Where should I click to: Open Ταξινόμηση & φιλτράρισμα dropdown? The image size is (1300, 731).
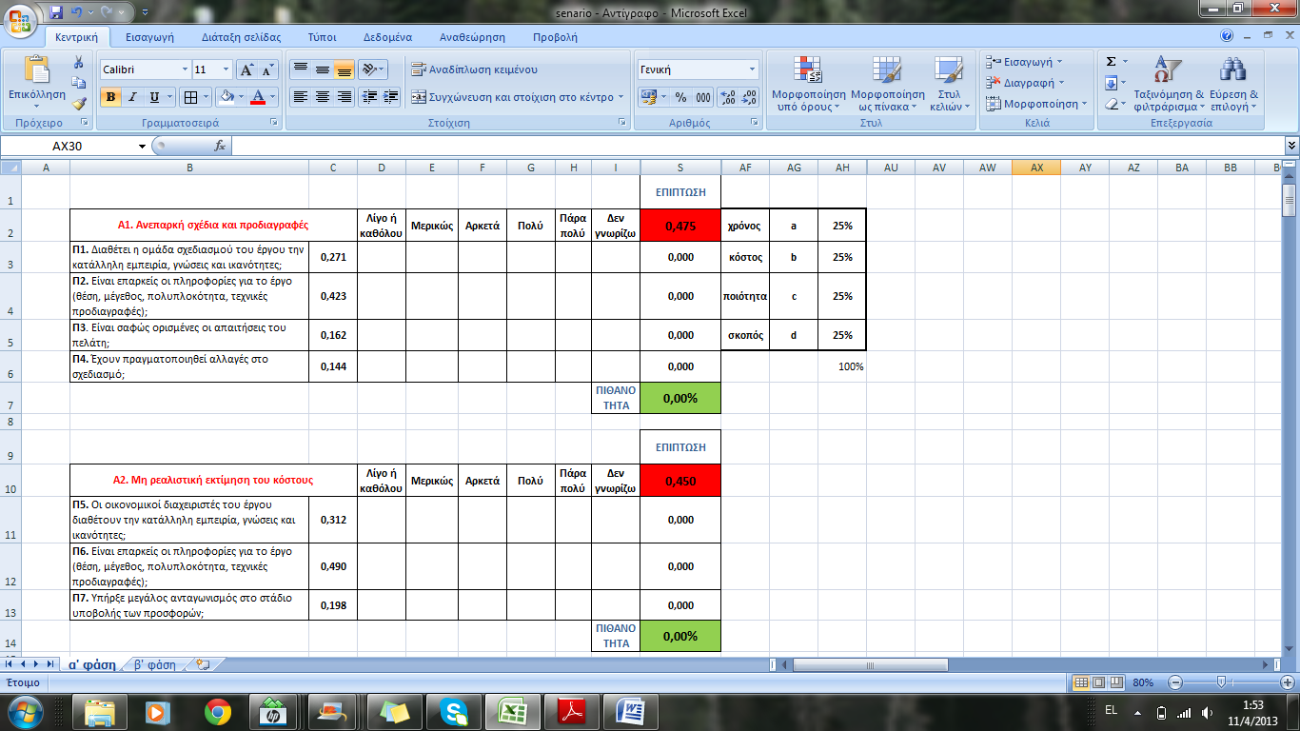point(1169,84)
